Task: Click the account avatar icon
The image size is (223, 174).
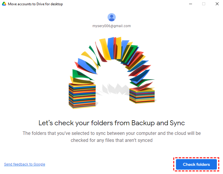Action: click(112, 18)
